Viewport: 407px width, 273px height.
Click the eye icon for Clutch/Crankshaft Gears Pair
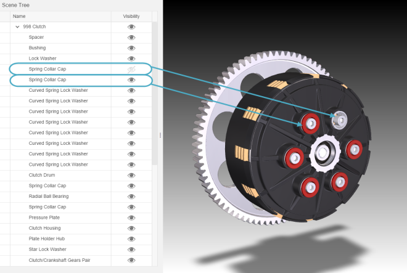(131, 260)
